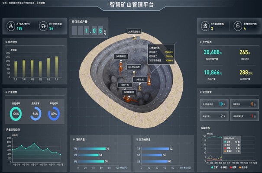Click the 2022-05-13 tooltip in equipment status chart
This screenshot has height=173, width=262.
pos(232,145)
